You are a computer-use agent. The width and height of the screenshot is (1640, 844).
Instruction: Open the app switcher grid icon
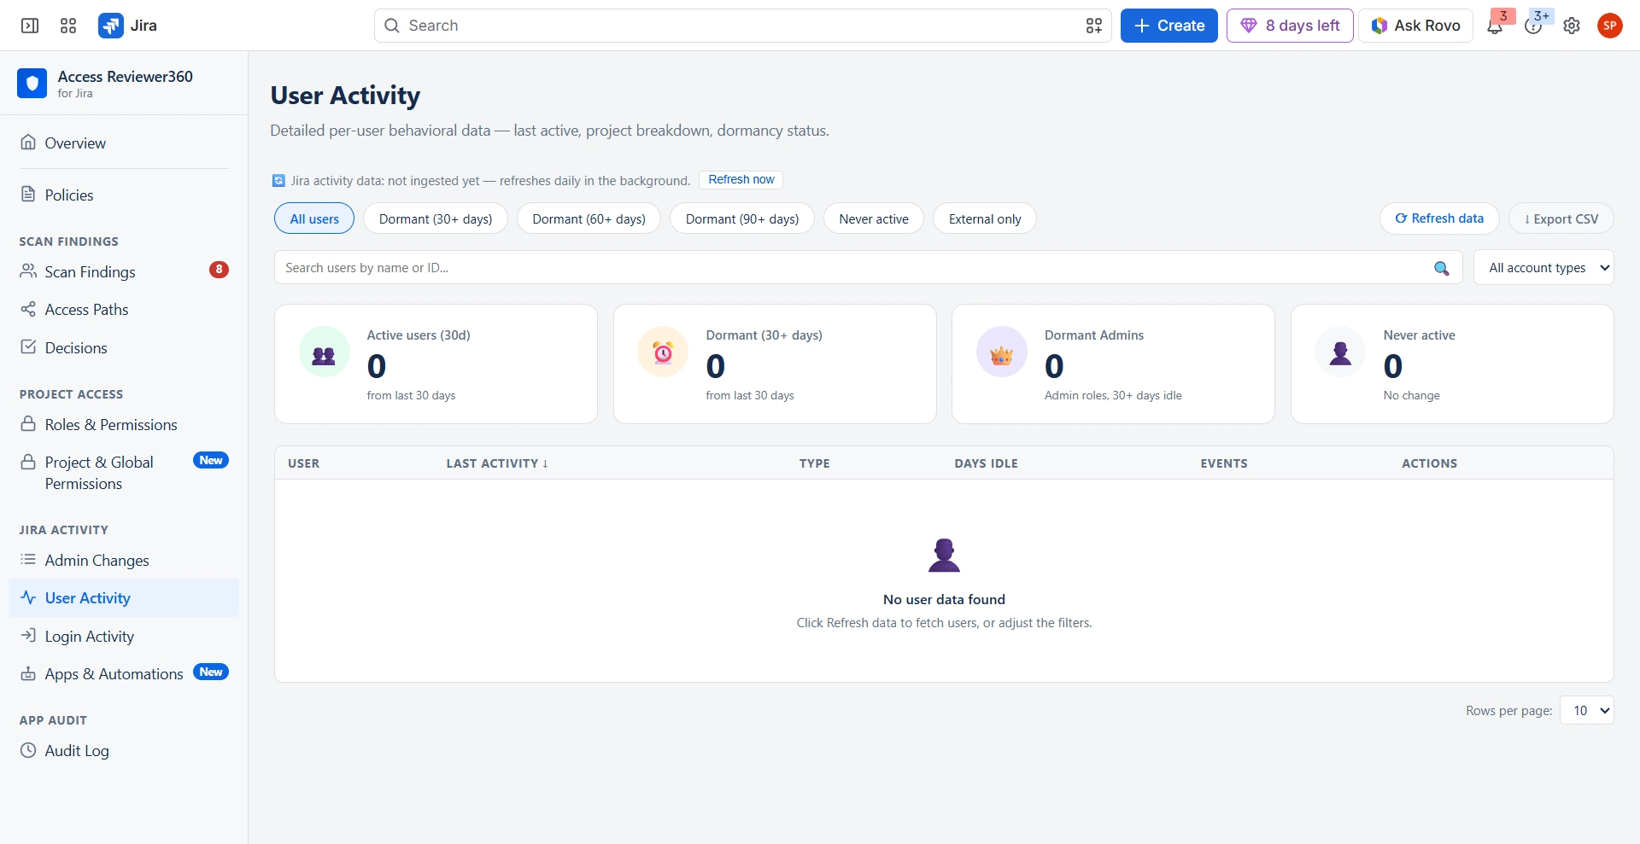click(68, 26)
